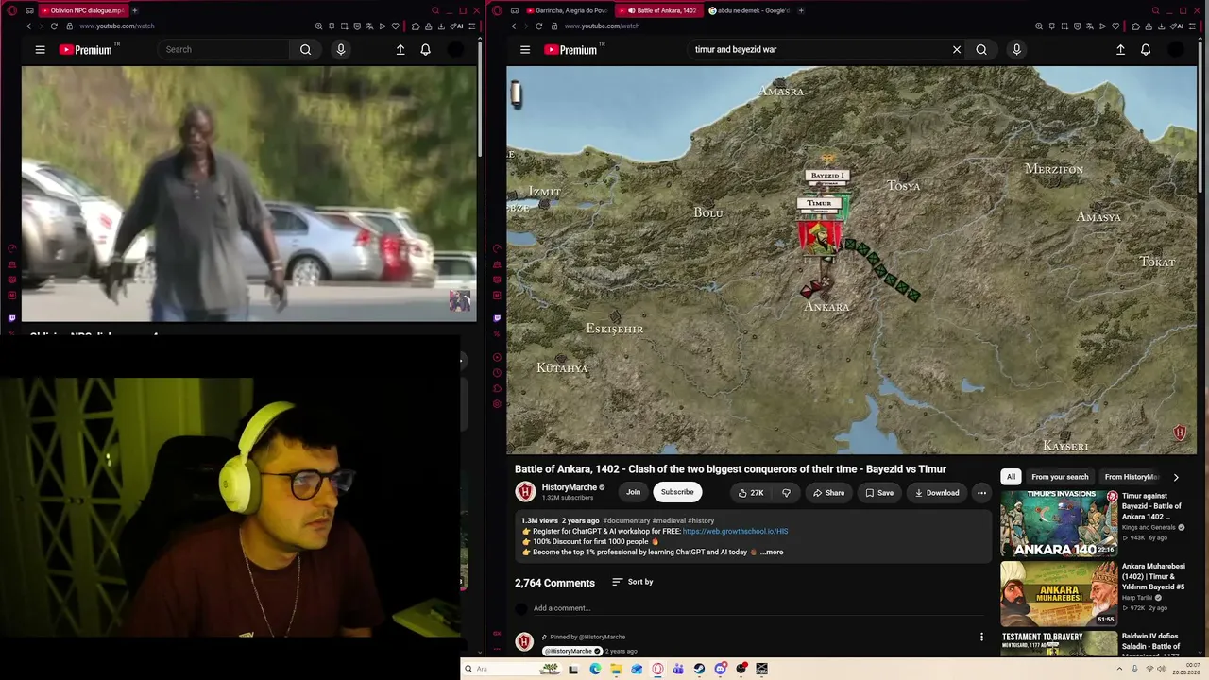Focus search box in left YouTube window
Image resolution: width=1209 pixels, height=680 pixels.
[x=225, y=50]
